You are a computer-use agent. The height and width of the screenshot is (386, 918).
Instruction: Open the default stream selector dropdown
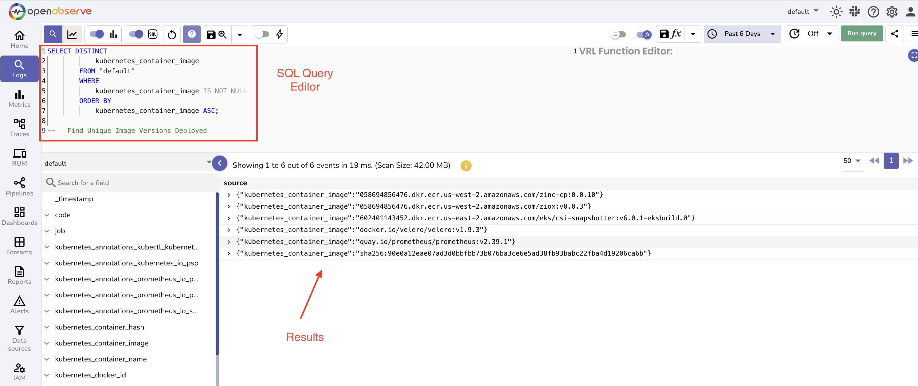coord(209,163)
